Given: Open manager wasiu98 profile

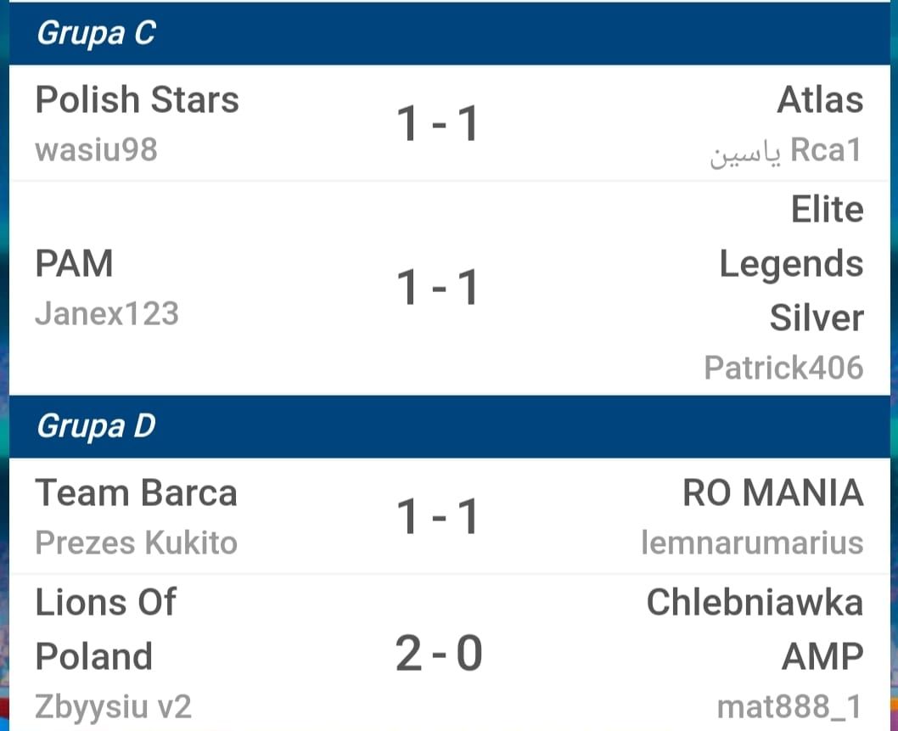Looking at the screenshot, I should click(96, 149).
